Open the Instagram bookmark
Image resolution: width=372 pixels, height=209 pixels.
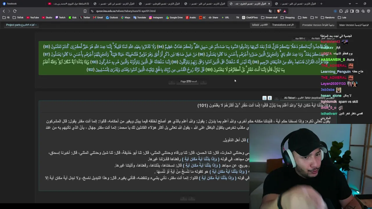click(156, 17)
